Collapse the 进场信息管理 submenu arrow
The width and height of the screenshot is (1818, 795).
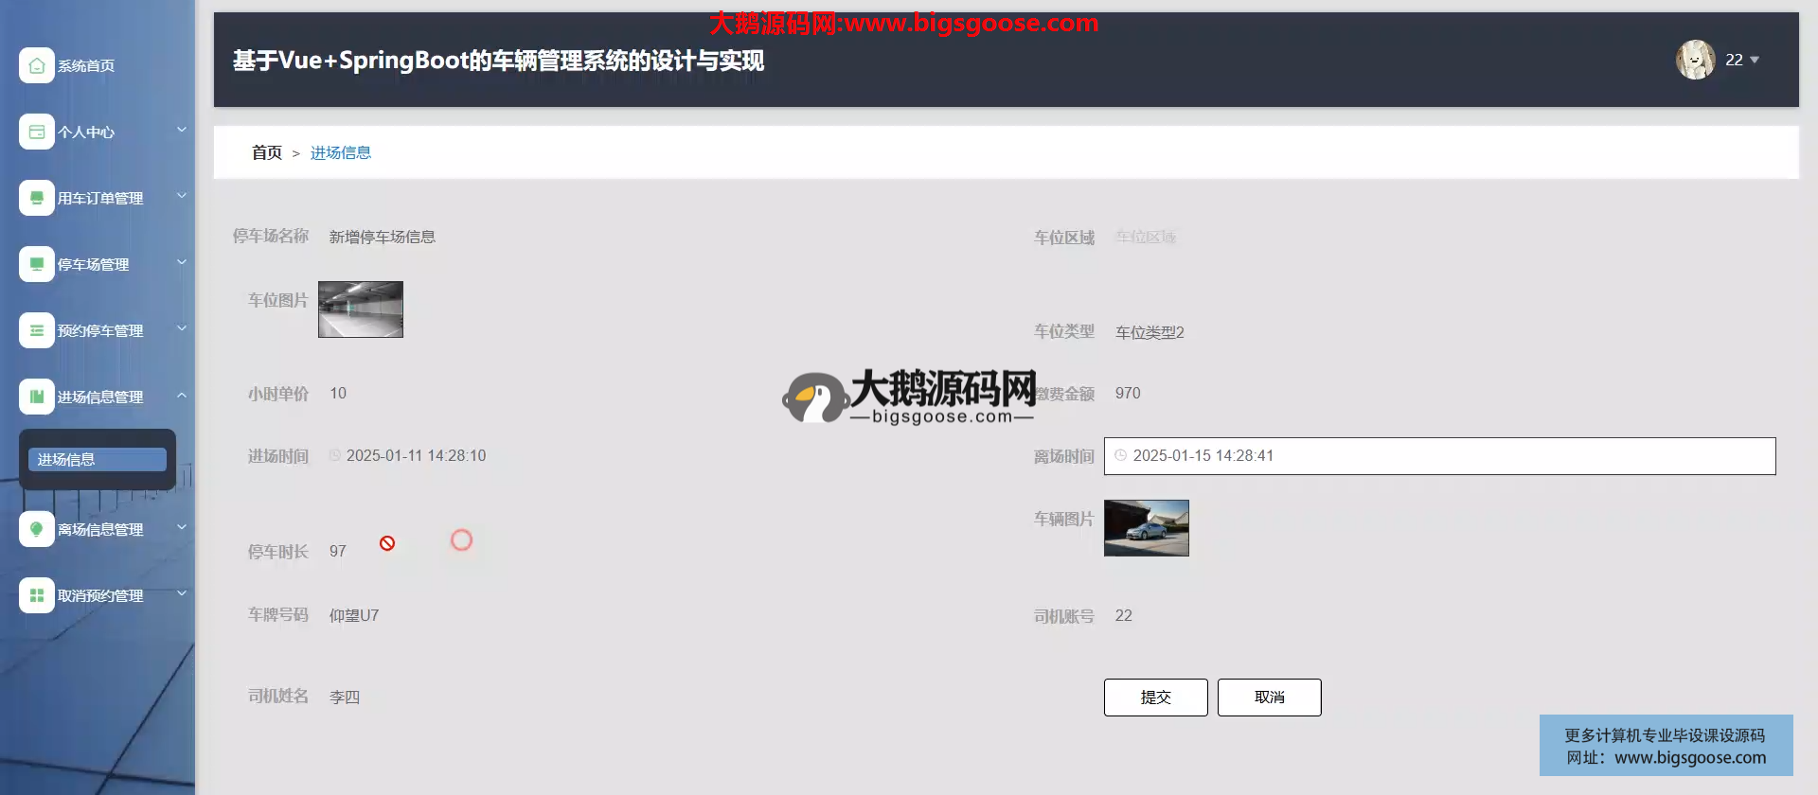(182, 395)
